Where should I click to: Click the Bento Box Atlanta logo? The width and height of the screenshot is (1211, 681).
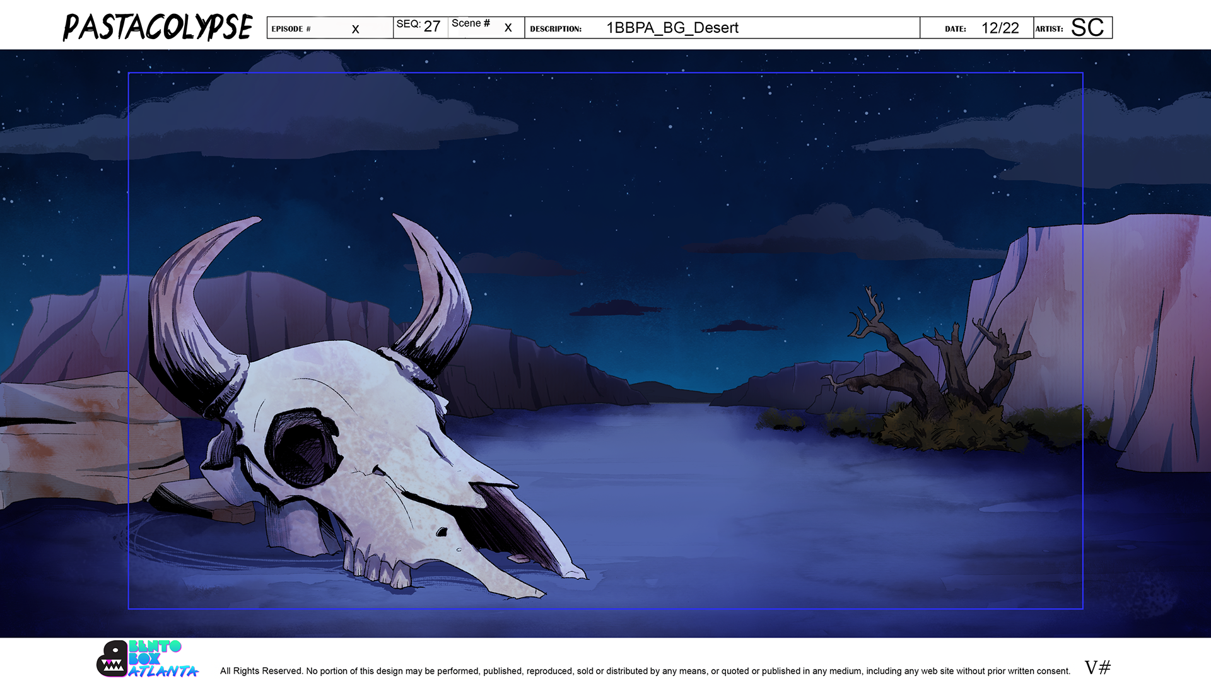[x=148, y=660]
